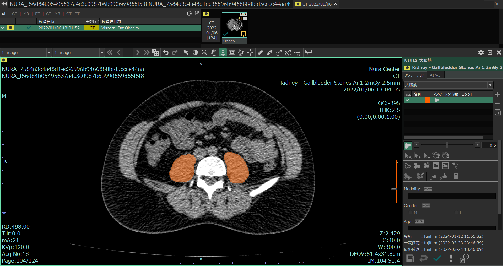The height and width of the screenshot is (266, 503).
Task: Click the undo arrow in toolbar
Action: coord(166,52)
